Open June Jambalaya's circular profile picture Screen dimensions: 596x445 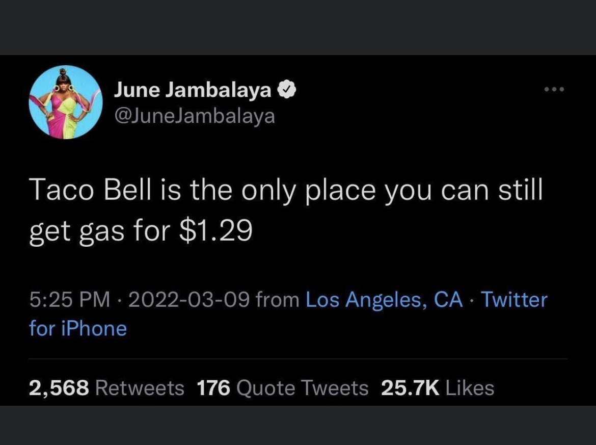tap(66, 102)
